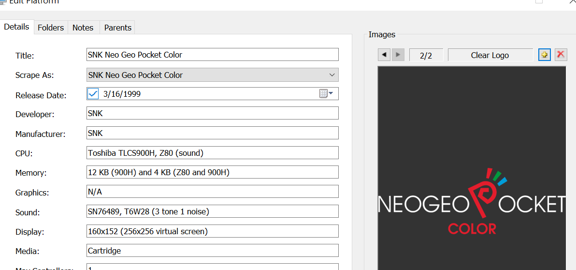This screenshot has width=576, height=270.
Task: Edit the CPU field
Action: pos(212,152)
